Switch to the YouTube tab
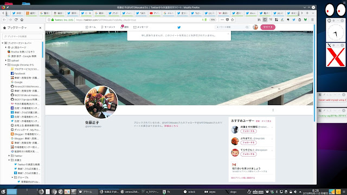This screenshot has width=347, height=195. (155, 13)
